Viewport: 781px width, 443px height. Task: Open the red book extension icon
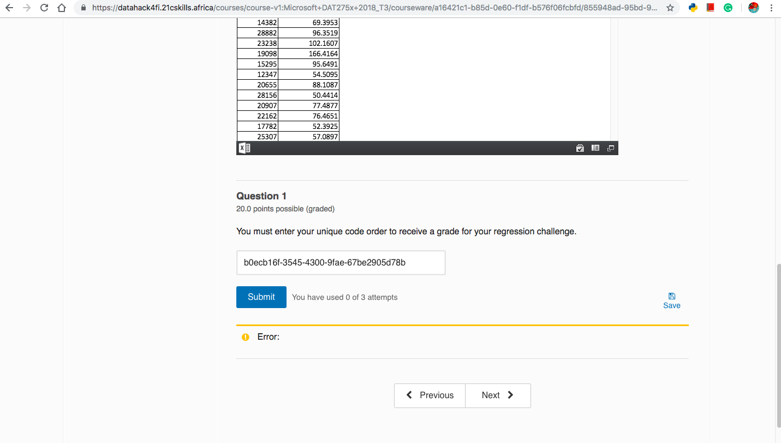711,8
